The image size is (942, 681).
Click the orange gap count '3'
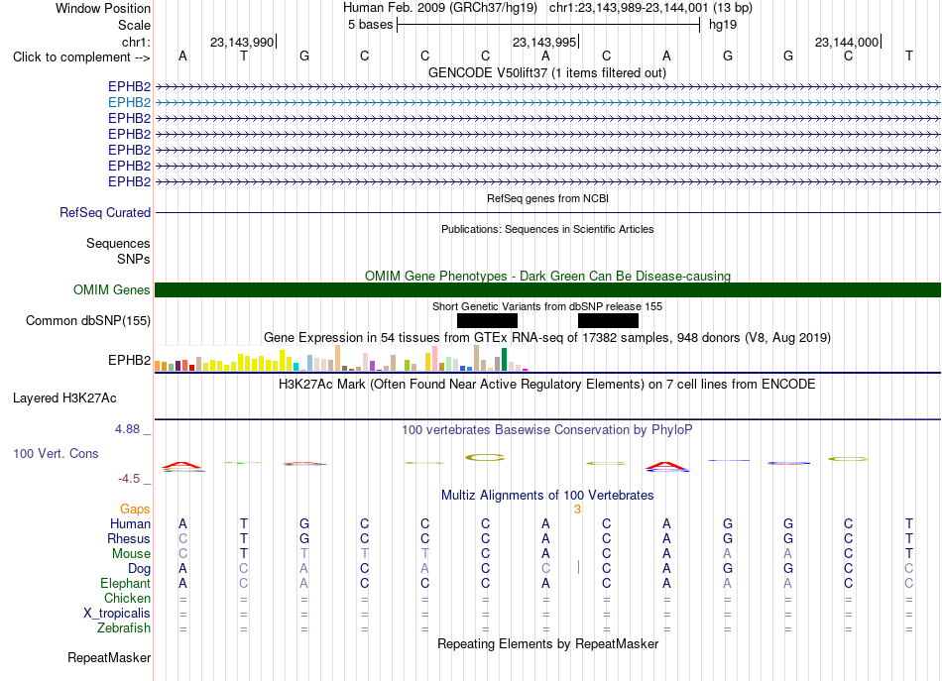(577, 510)
